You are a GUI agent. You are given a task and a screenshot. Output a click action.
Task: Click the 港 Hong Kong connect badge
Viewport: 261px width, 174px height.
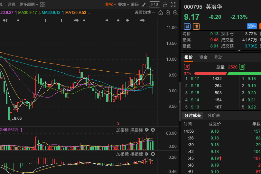tap(196, 26)
